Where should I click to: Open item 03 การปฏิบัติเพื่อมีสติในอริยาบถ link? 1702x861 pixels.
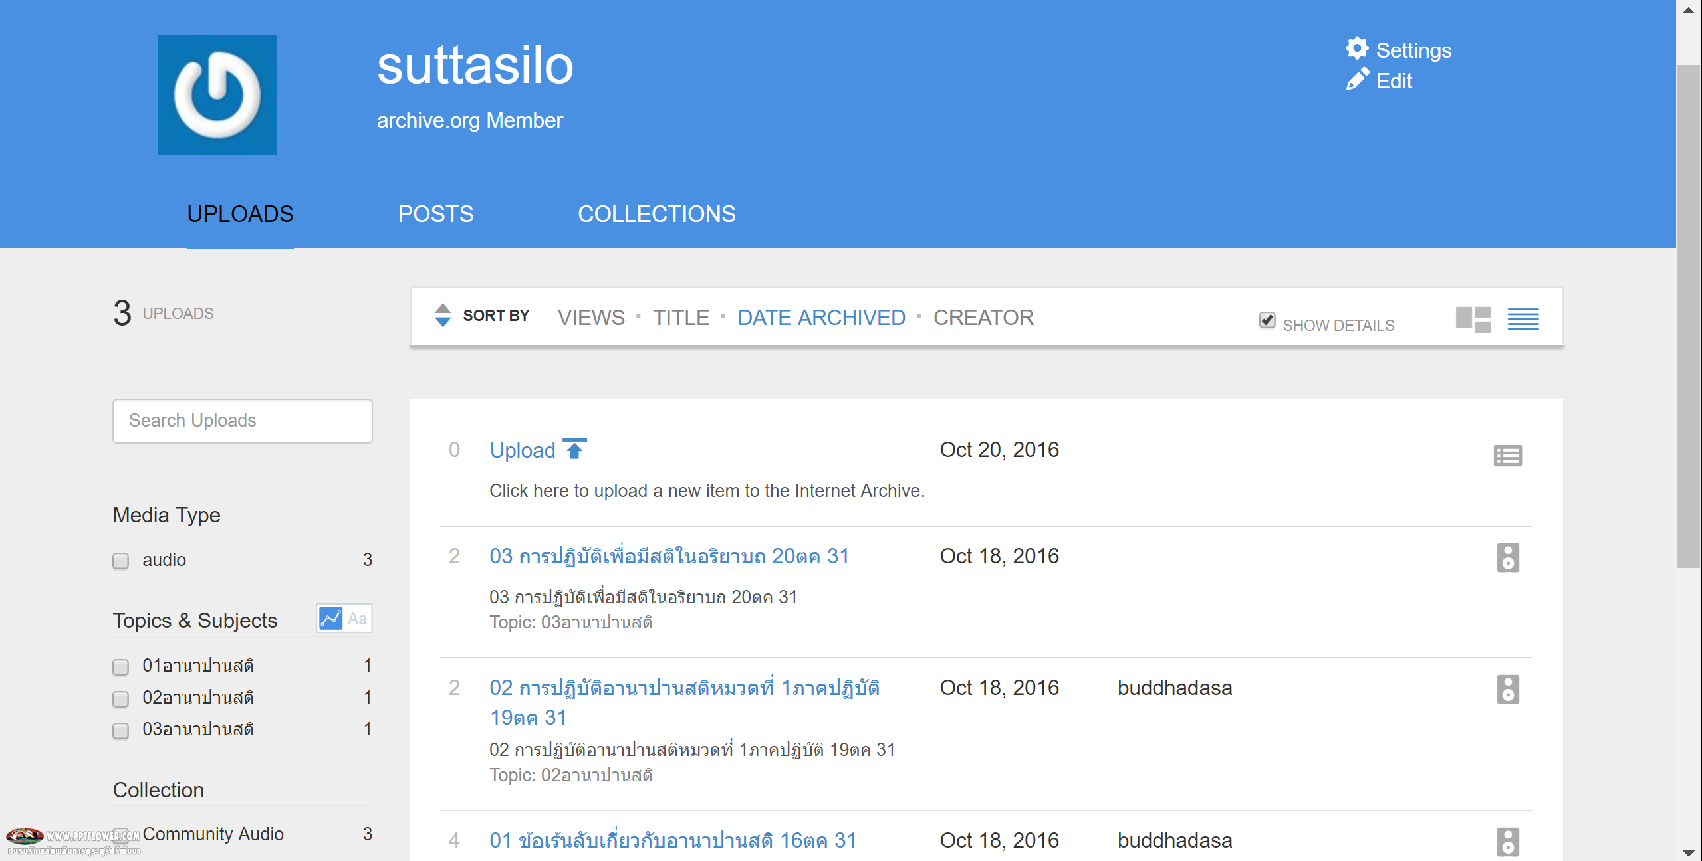(669, 556)
